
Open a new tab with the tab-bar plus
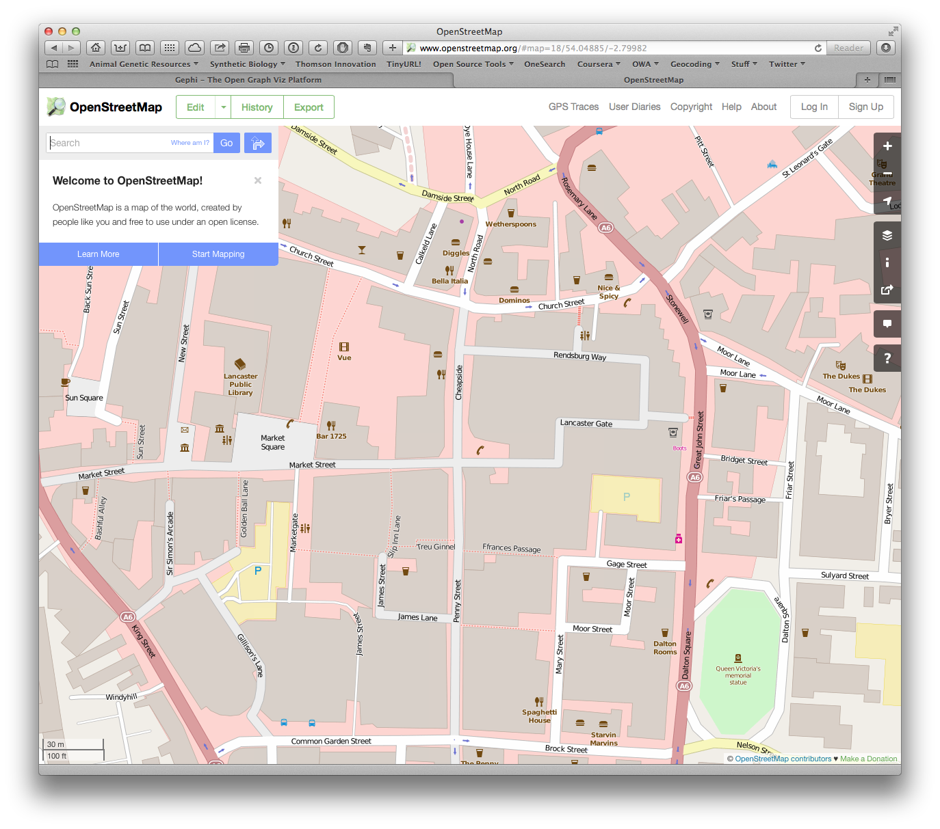tap(867, 80)
